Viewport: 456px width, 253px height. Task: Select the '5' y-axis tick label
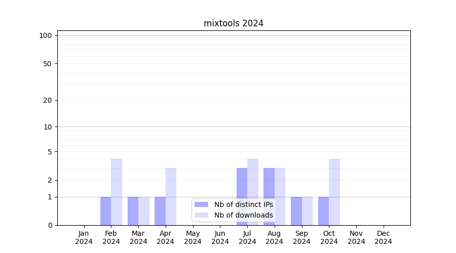pos(50,151)
